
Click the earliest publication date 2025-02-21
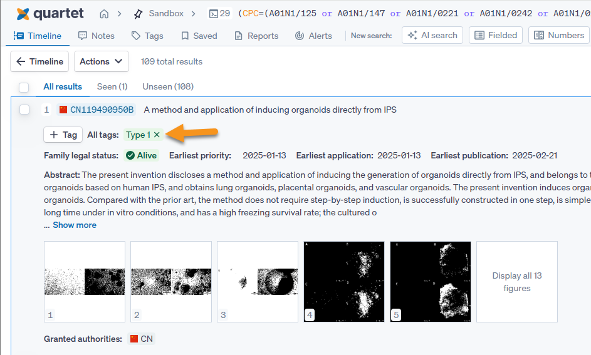click(535, 155)
